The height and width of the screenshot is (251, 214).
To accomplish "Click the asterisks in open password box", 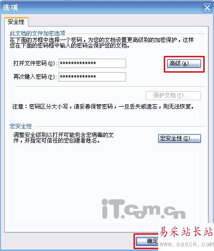I will pos(78,63).
